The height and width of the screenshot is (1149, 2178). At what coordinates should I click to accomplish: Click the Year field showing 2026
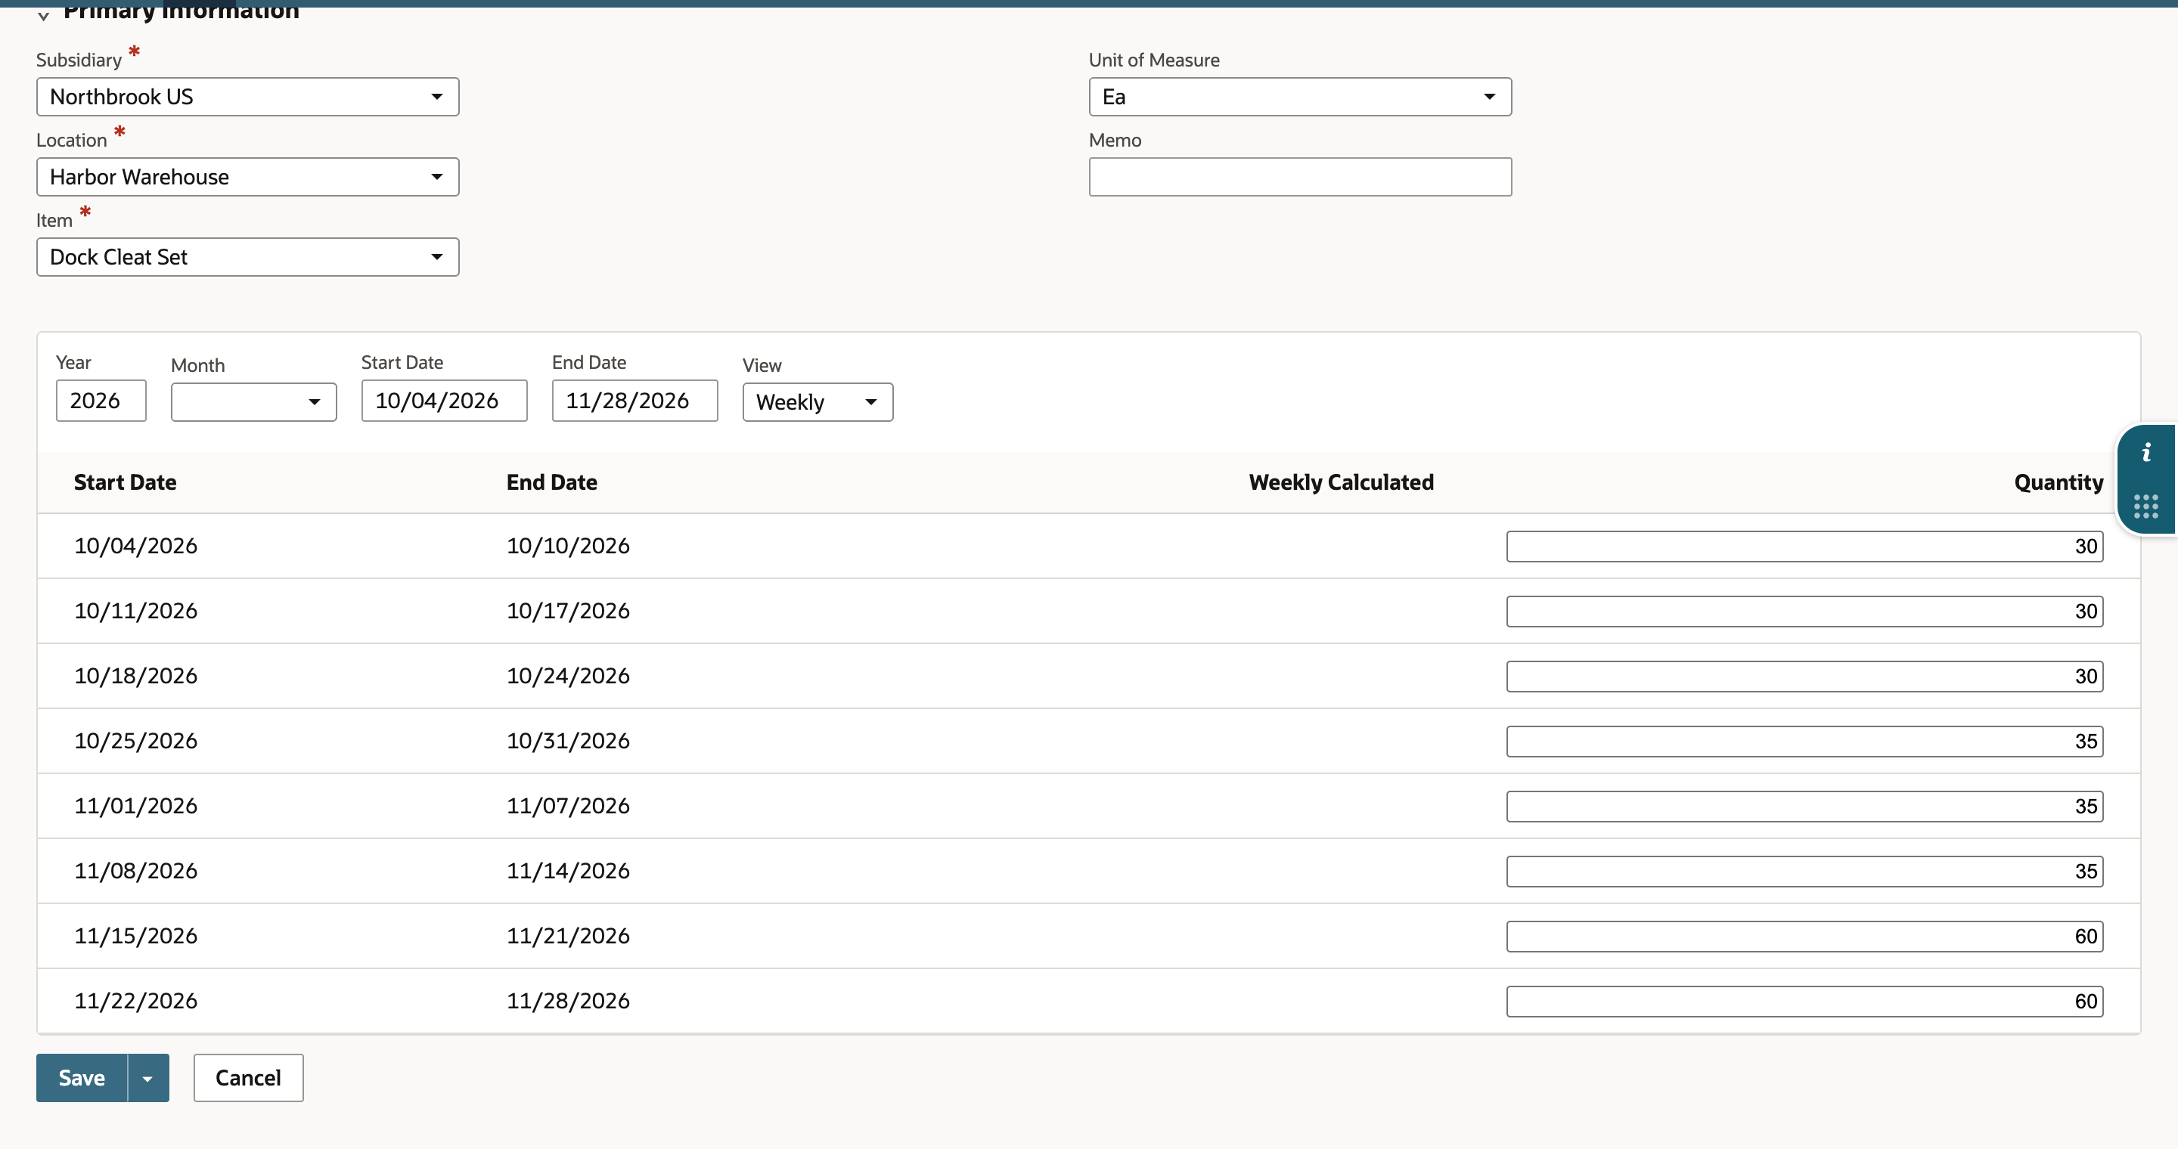(101, 401)
